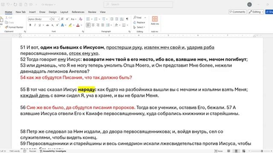Align text left

[x=88, y=25]
